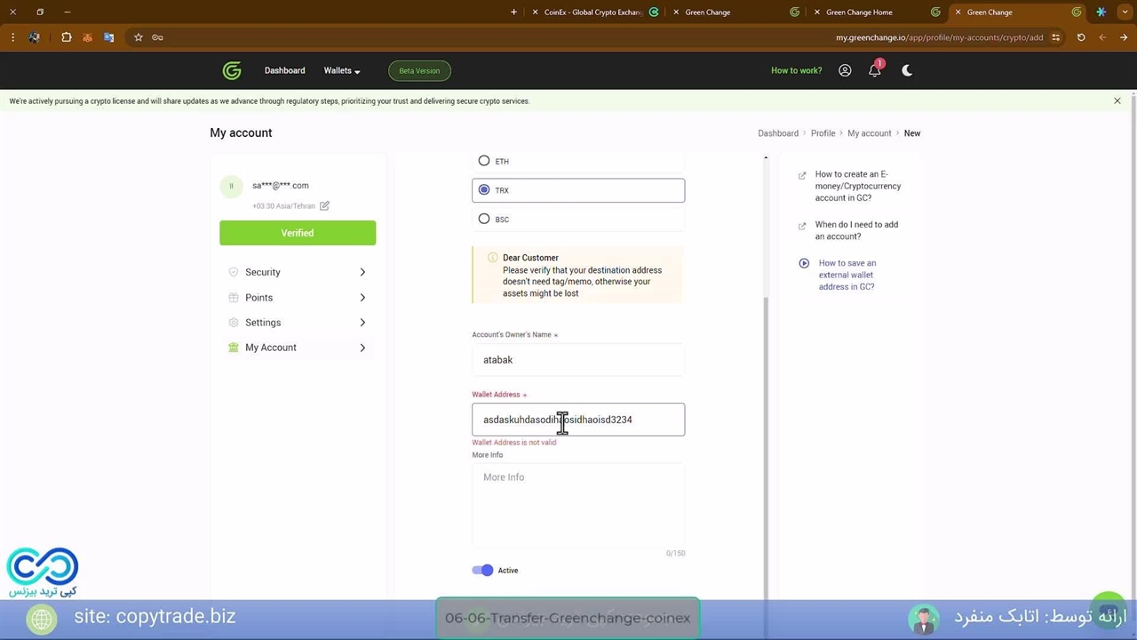Image resolution: width=1137 pixels, height=640 pixels.
Task: Open the How to work? link
Action: 796,70
